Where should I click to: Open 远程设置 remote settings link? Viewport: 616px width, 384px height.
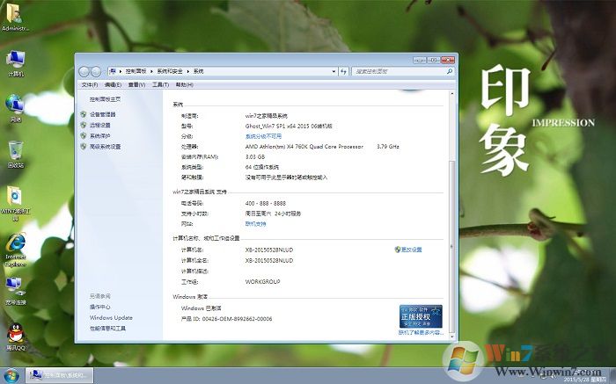[99, 125]
